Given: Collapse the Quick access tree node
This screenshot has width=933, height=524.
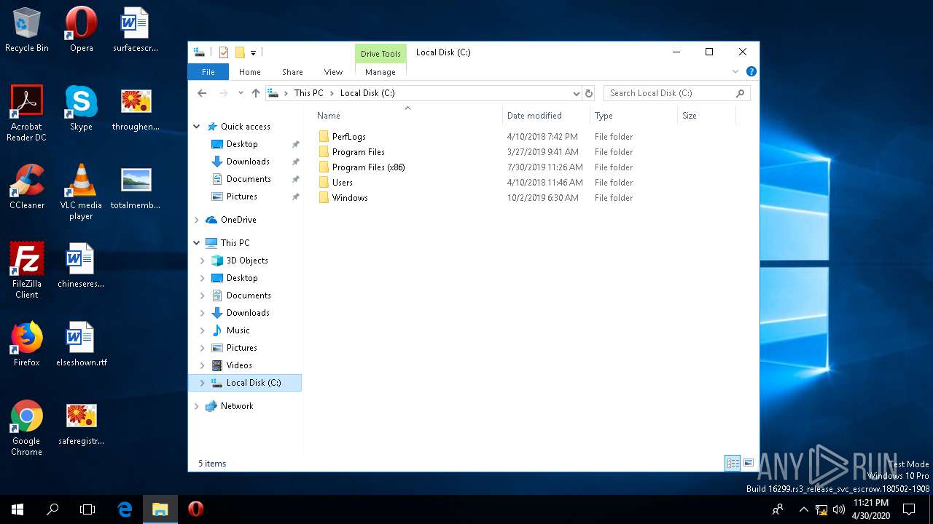Looking at the screenshot, I should point(197,127).
